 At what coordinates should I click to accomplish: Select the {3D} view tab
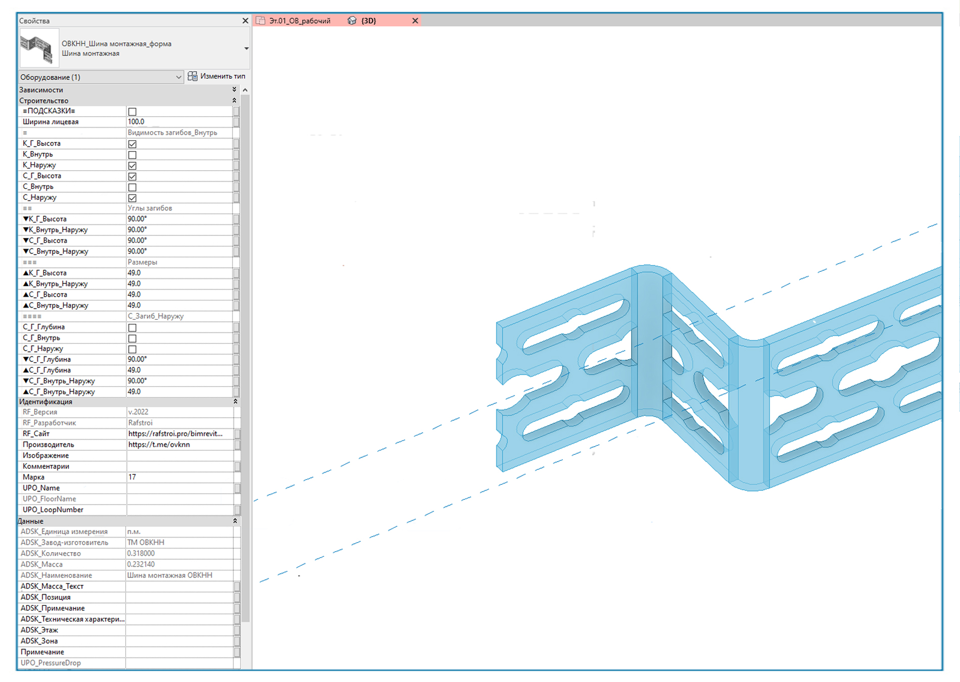369,21
